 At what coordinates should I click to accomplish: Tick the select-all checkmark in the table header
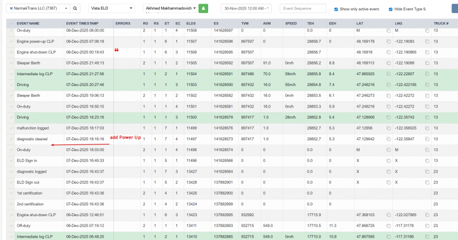pos(11,23)
